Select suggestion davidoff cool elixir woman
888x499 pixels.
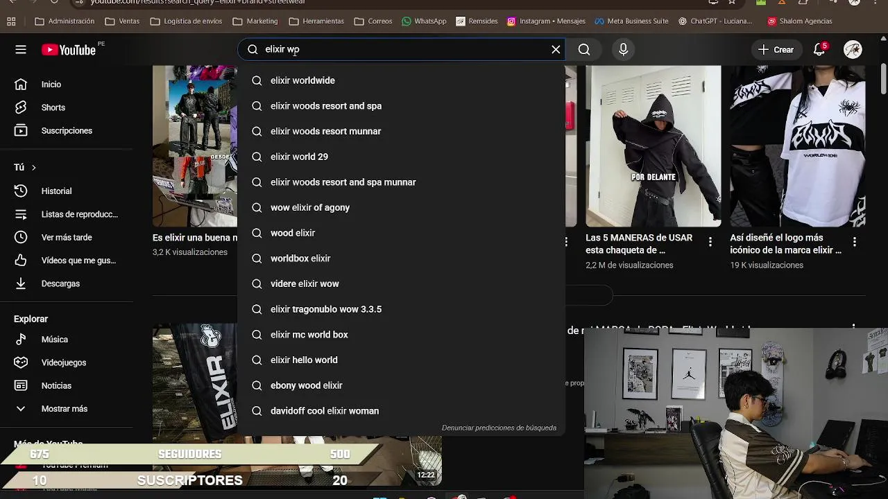click(401, 411)
